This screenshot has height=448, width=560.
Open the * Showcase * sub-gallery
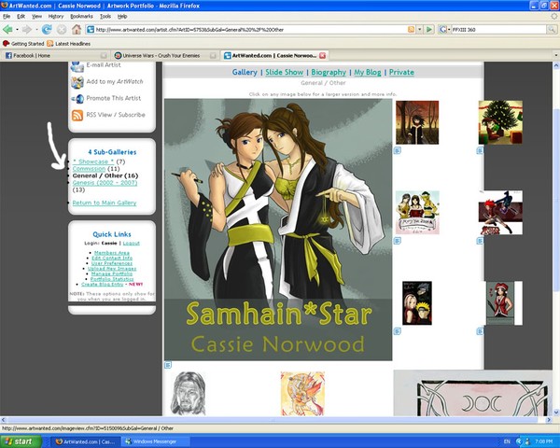click(x=93, y=161)
